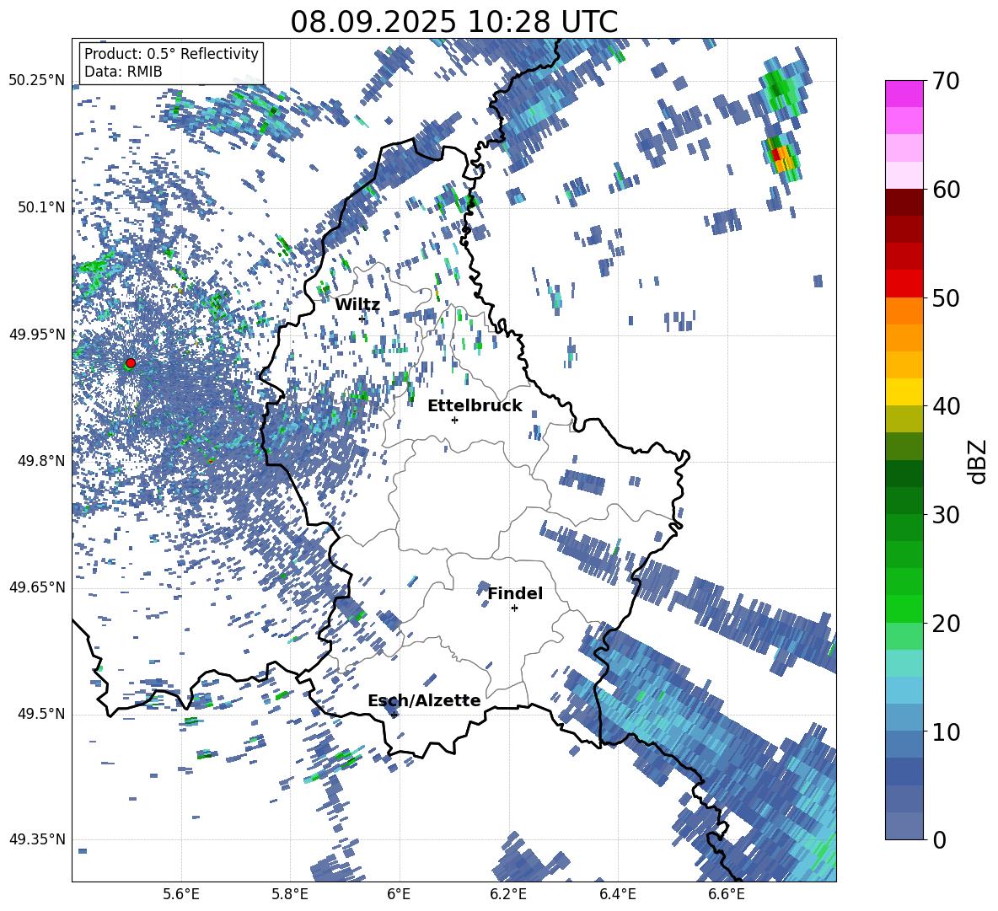Click the 49.8°N latitude label

click(x=40, y=461)
